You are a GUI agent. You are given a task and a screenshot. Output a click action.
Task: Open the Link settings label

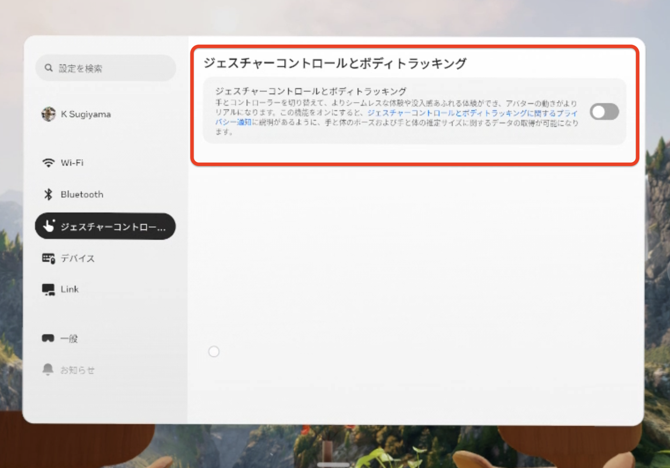click(x=69, y=289)
